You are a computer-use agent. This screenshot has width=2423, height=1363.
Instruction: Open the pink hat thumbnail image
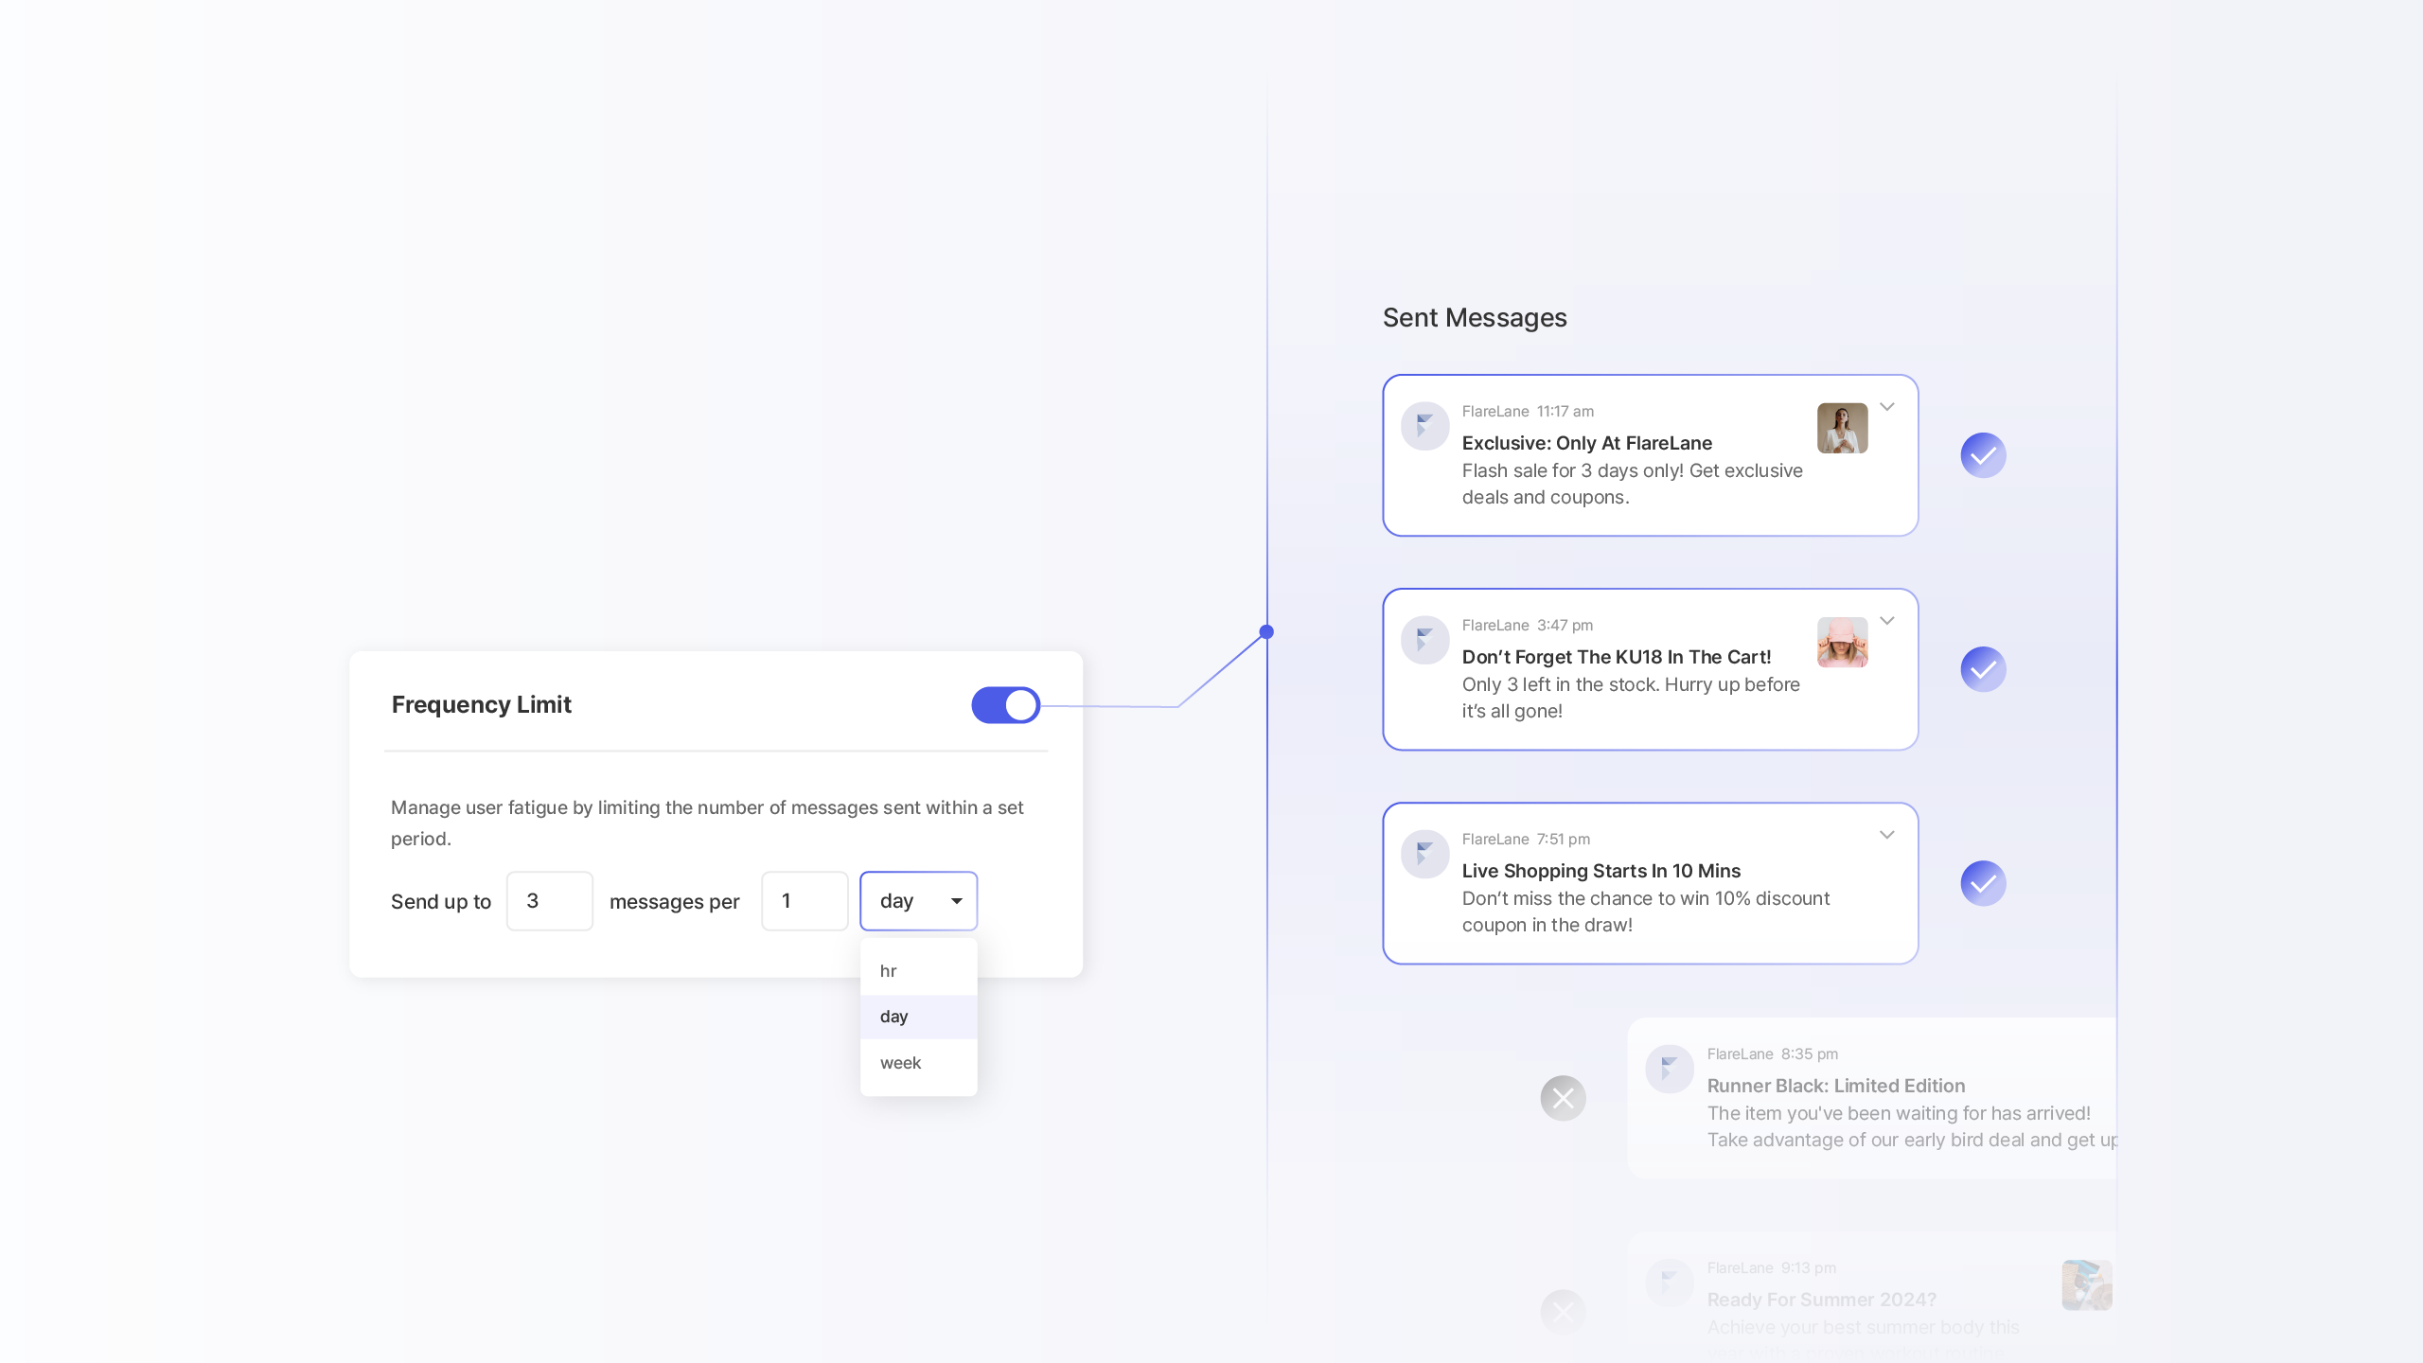[1842, 642]
